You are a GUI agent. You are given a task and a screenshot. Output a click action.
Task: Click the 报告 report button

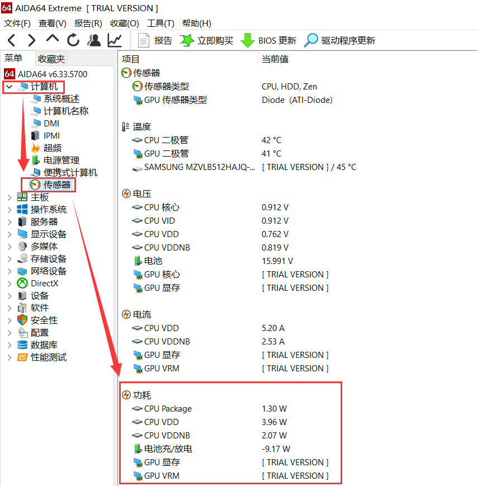[155, 40]
